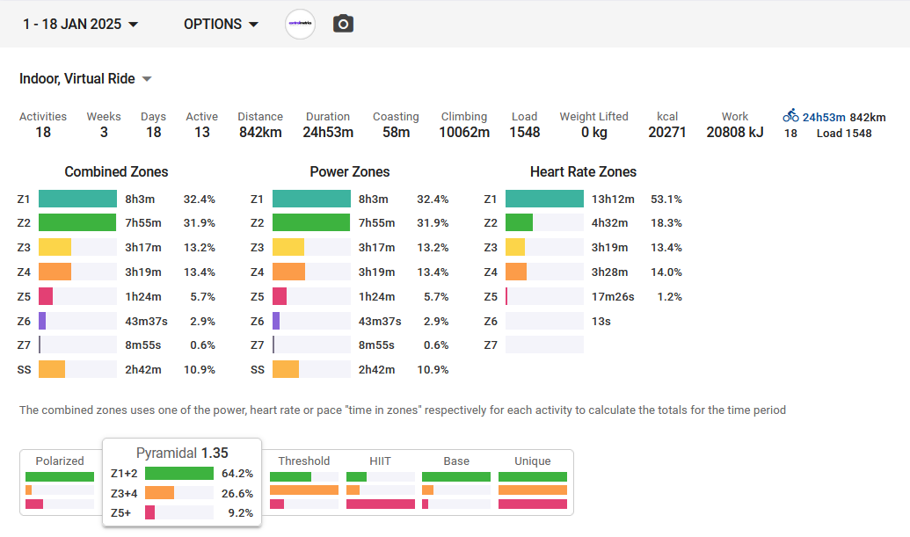Click the round profile avatar icon
The height and width of the screenshot is (537, 910).
(300, 24)
